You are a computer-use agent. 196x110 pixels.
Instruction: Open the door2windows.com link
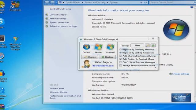click(103, 66)
